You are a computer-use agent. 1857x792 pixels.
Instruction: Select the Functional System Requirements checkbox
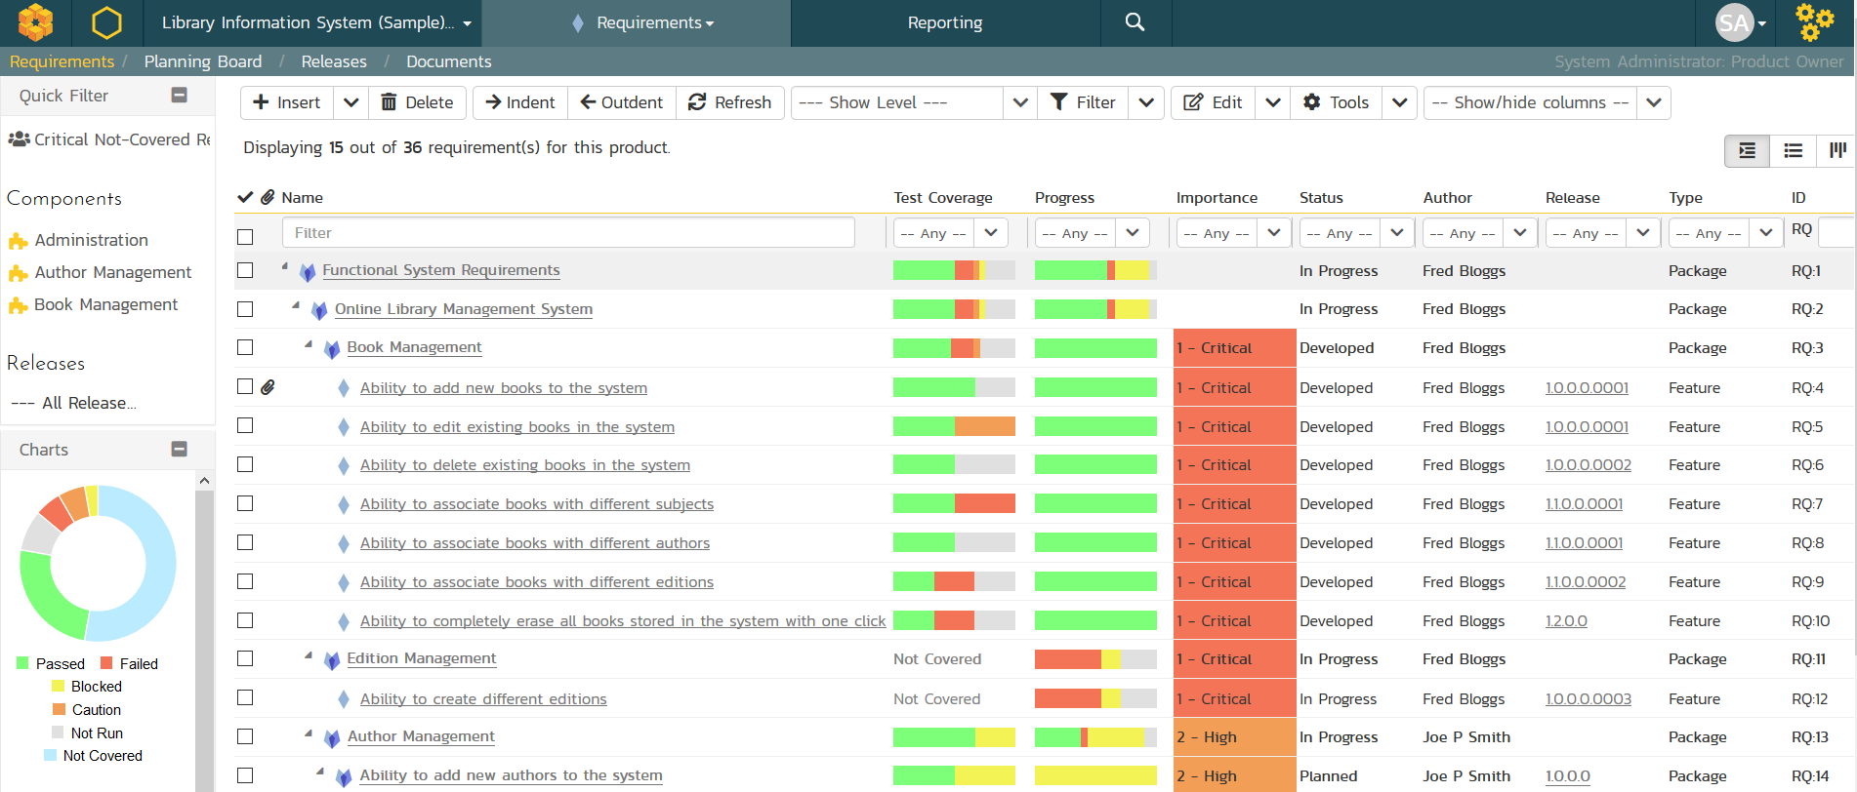(245, 271)
